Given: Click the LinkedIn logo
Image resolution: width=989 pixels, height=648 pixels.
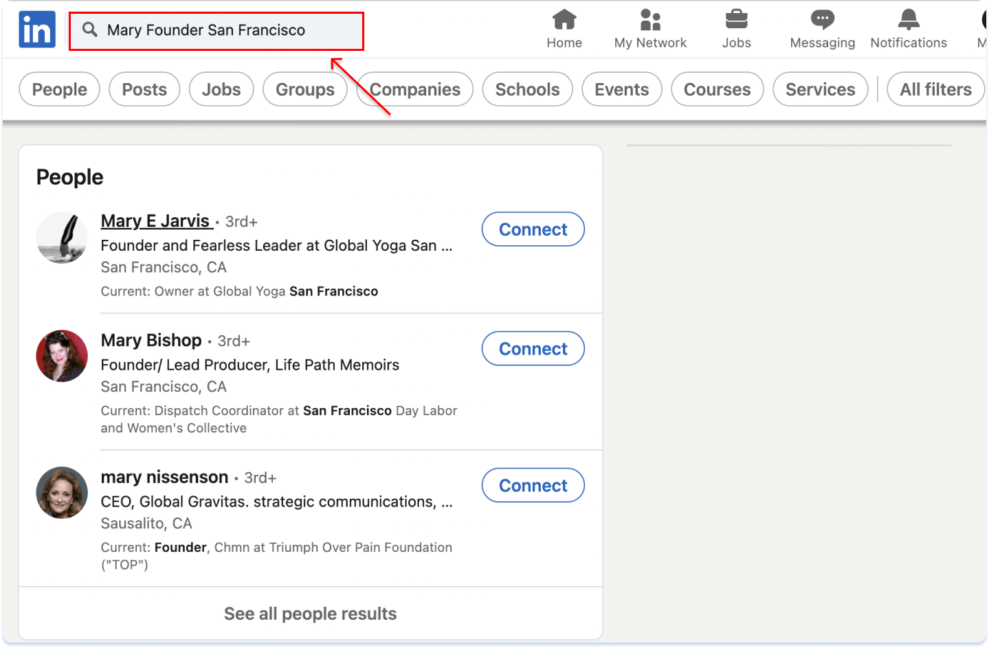Looking at the screenshot, I should pos(36,29).
